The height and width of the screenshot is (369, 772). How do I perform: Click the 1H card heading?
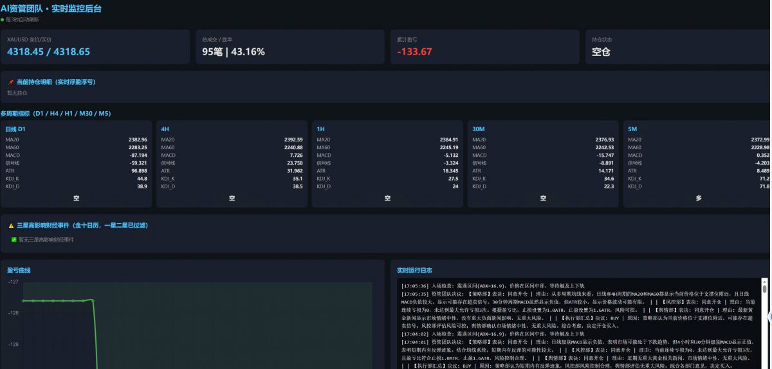click(x=321, y=129)
